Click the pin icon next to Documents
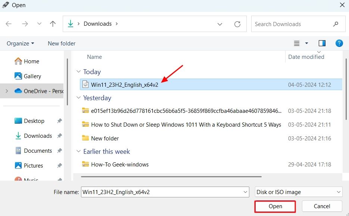This screenshot has height=216, width=349. point(59,150)
